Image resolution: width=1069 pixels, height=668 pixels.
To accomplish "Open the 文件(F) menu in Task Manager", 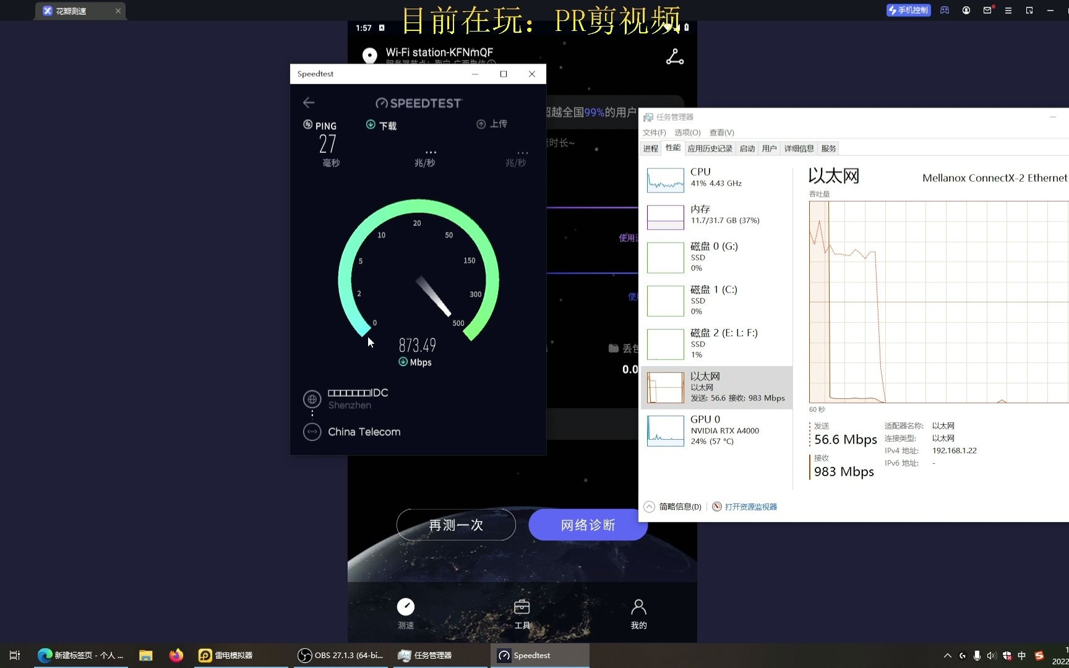I will pyautogui.click(x=654, y=132).
